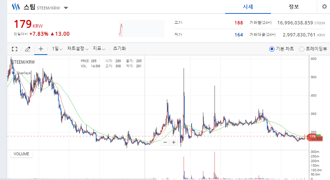
Task: Toggle fullscreen chart mode icon
Action: coord(15,49)
